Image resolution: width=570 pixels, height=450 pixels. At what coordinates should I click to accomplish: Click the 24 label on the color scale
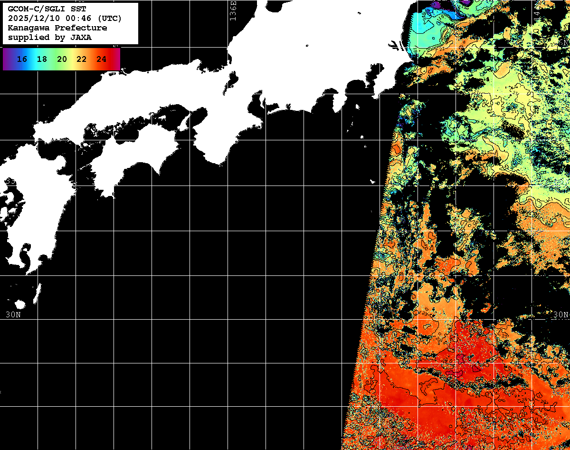(x=101, y=59)
